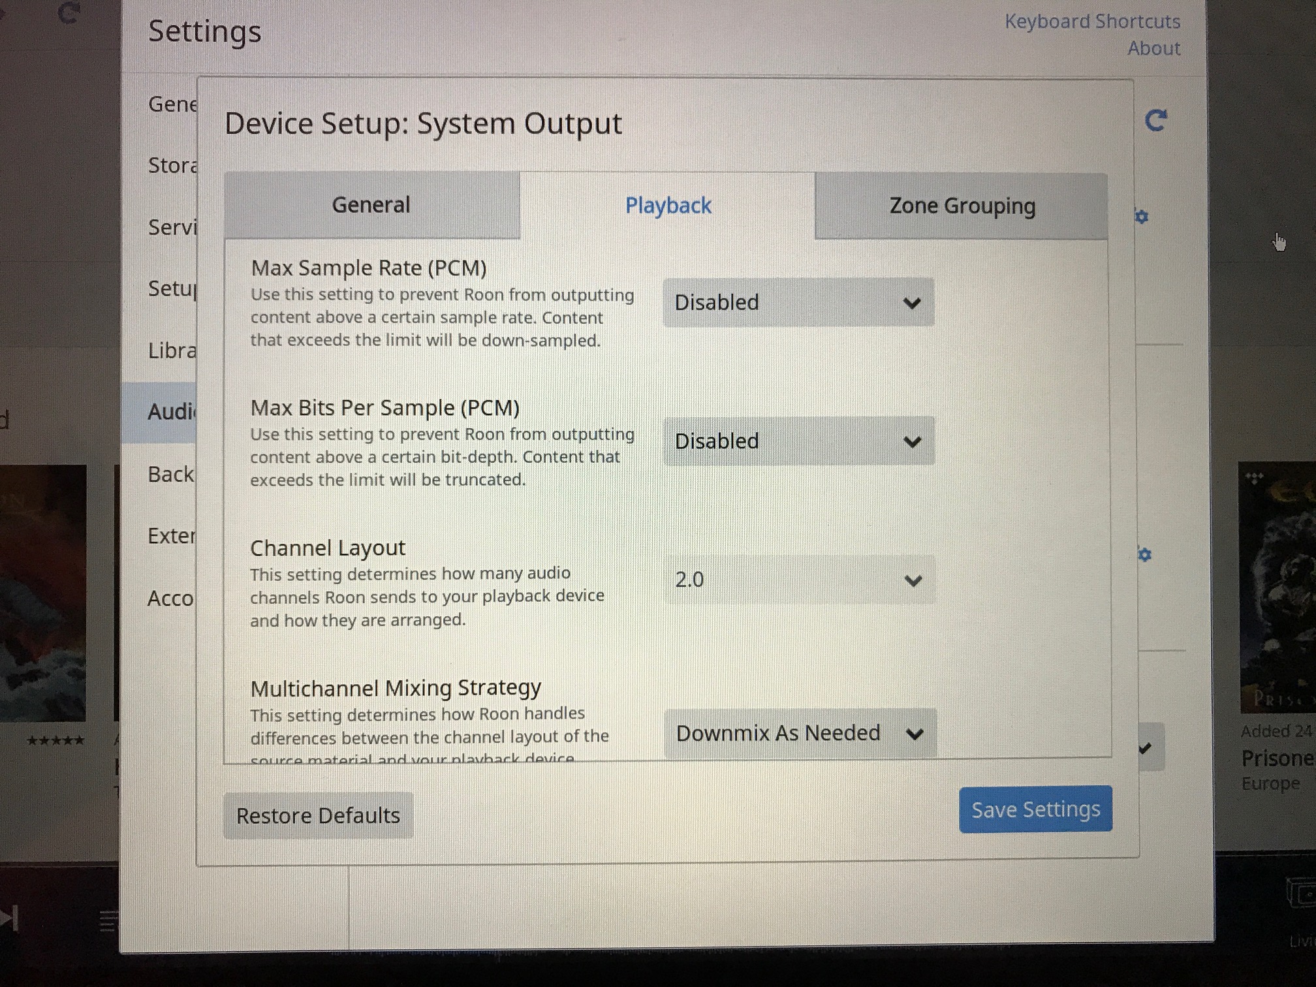The width and height of the screenshot is (1316, 987).
Task: Click the upper gear settings icon
Action: click(1141, 216)
